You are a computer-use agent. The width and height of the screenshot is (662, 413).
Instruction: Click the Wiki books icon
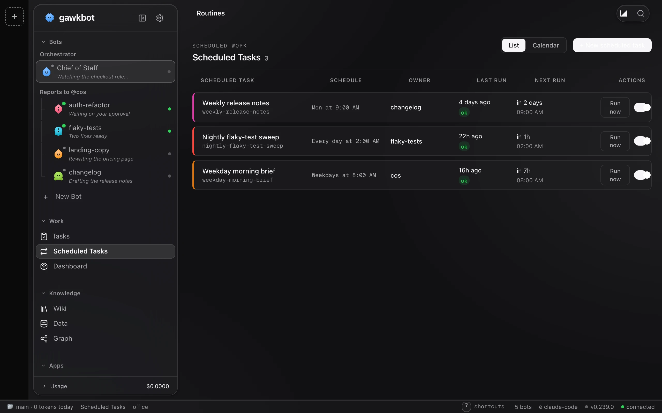click(x=44, y=309)
